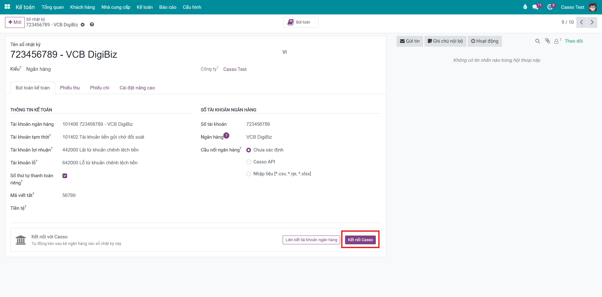Click Gửi tin button
Screen dimensions: 602x297
410,41
